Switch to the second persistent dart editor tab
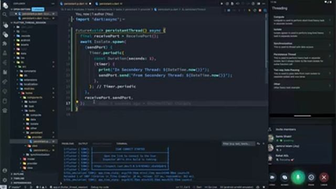336x189 pixels. (109, 4)
